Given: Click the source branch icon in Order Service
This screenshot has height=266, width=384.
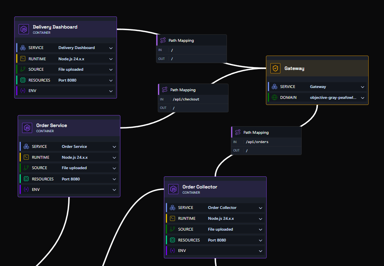Looking at the screenshot, I should tap(26, 168).
